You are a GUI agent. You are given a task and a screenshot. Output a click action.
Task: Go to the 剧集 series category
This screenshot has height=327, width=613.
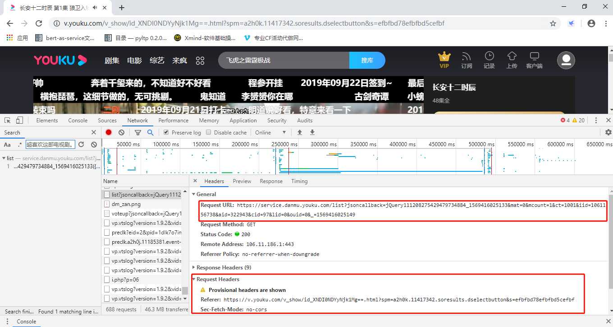coord(112,60)
